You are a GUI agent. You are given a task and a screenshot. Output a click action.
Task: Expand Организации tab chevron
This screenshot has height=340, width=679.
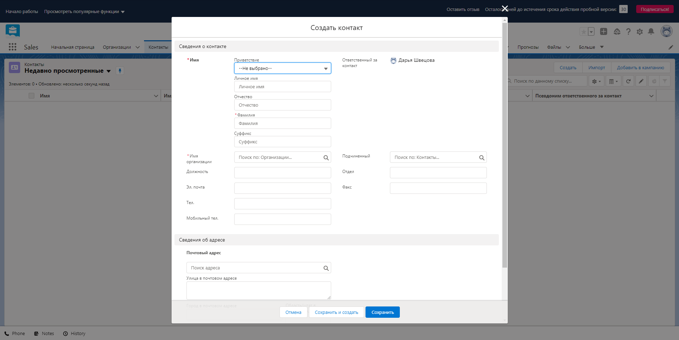pyautogui.click(x=138, y=47)
